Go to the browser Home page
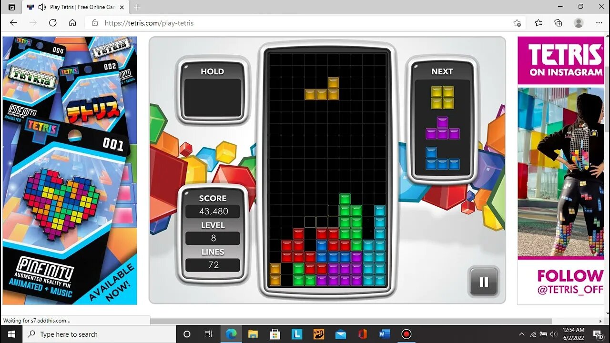 tap(72, 23)
